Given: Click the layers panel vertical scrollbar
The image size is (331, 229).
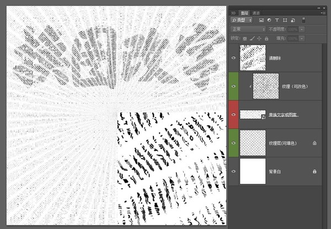Looking at the screenshot, I should [x=324, y=135].
